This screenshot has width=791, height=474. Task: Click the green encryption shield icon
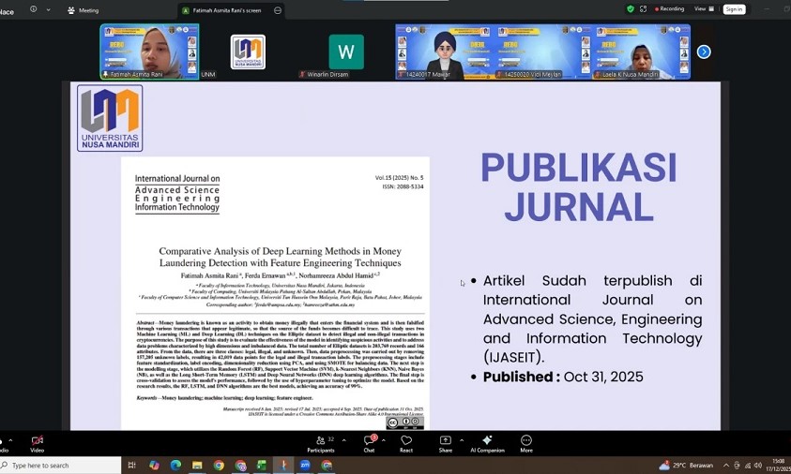[631, 8]
